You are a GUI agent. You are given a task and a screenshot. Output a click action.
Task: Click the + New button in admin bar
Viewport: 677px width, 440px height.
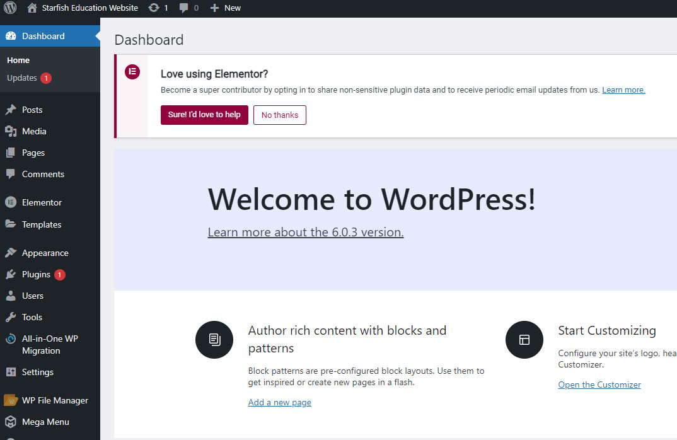click(x=226, y=8)
